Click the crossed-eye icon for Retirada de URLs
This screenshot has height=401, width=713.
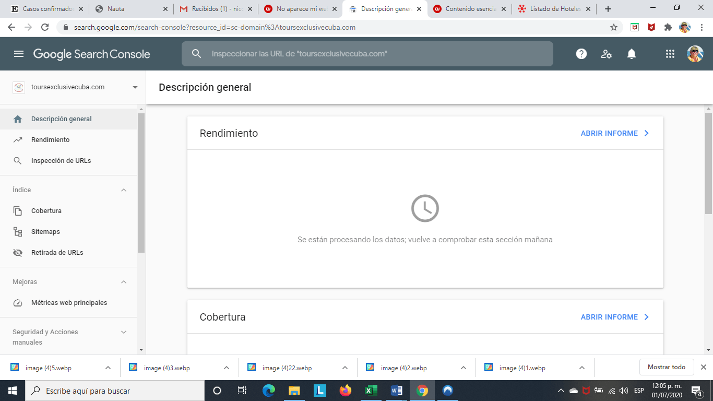click(x=18, y=253)
